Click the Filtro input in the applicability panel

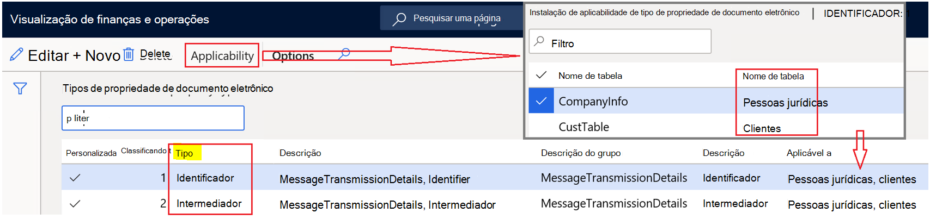620,41
